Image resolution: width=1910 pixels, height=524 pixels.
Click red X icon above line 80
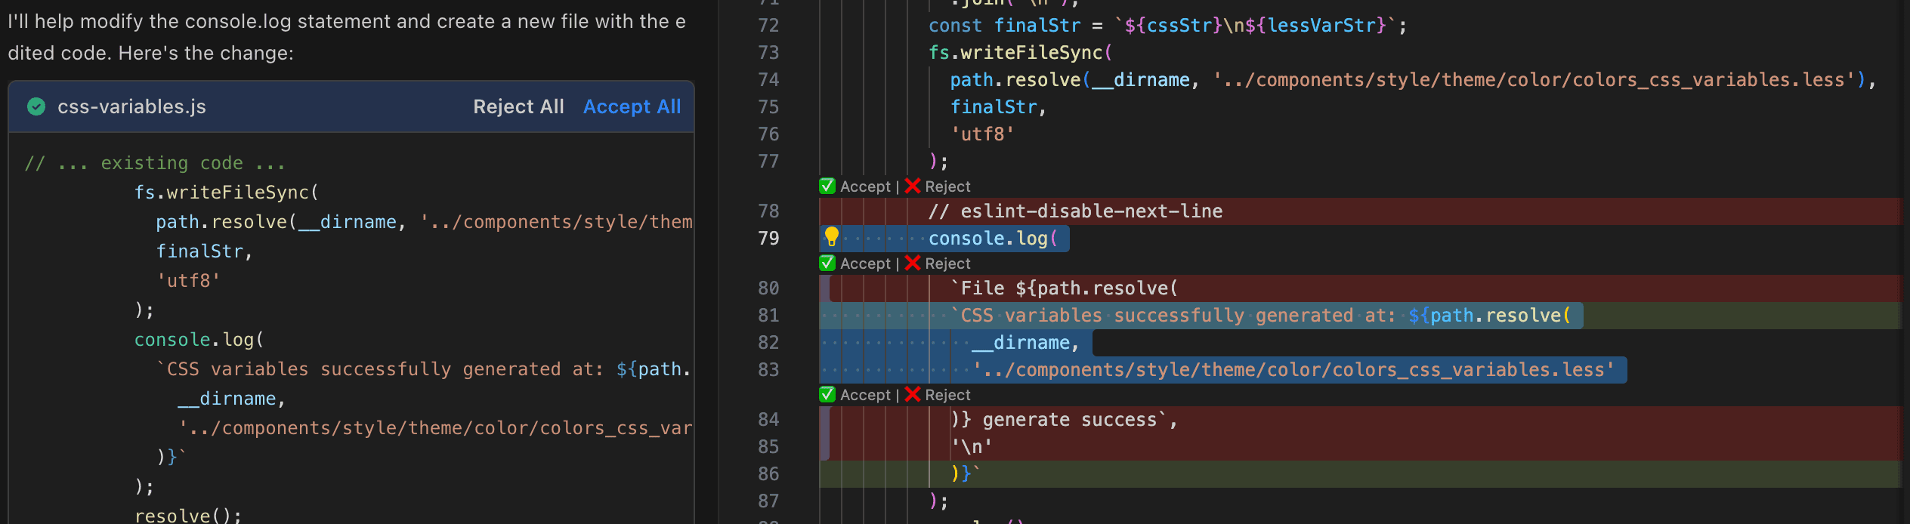(913, 263)
